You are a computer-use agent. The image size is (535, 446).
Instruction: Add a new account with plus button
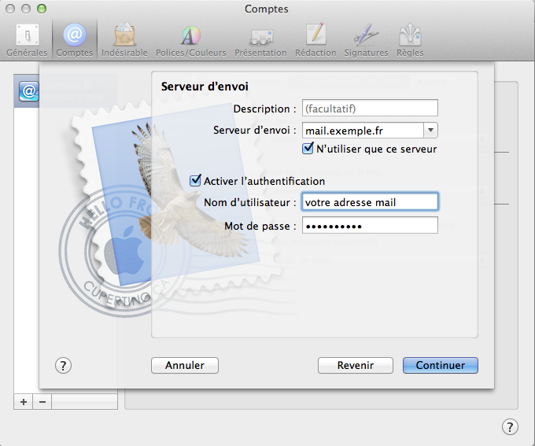[x=23, y=402]
